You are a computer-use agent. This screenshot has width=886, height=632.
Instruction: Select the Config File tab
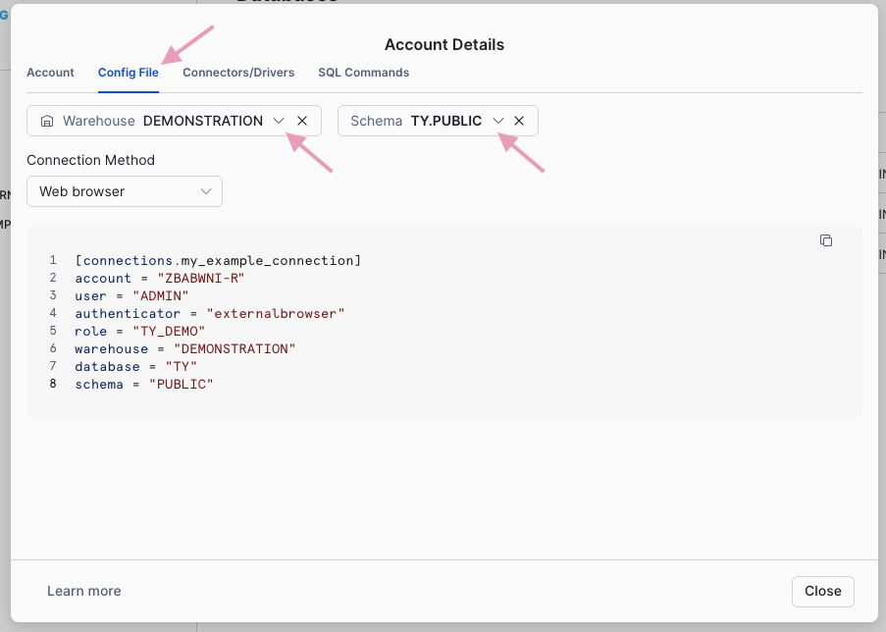[129, 73]
